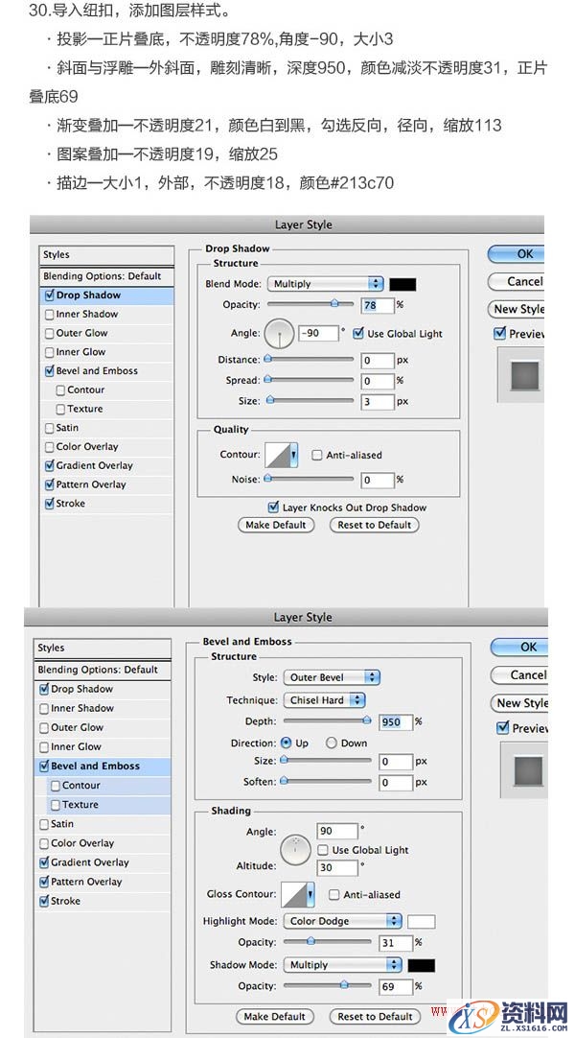Toggle Layer Knocks Out Drop Shadow checkbox
This screenshot has height=1038, width=575.
(273, 507)
